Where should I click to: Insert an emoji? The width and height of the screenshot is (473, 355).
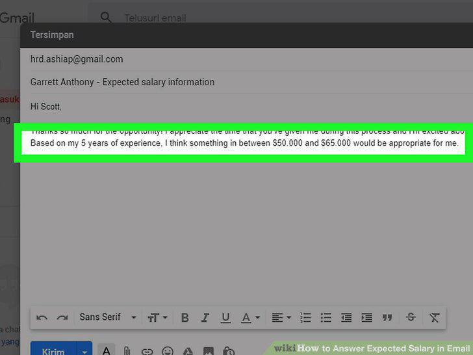coord(168,351)
